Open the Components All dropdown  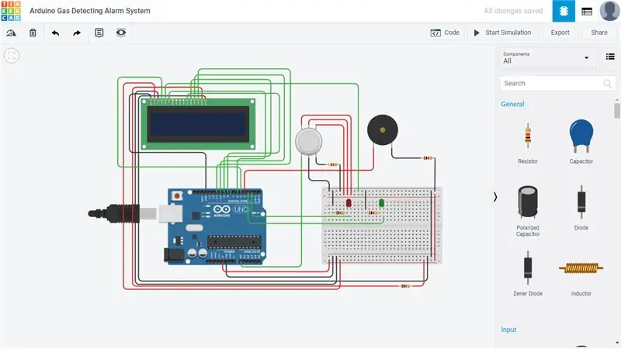click(546, 57)
